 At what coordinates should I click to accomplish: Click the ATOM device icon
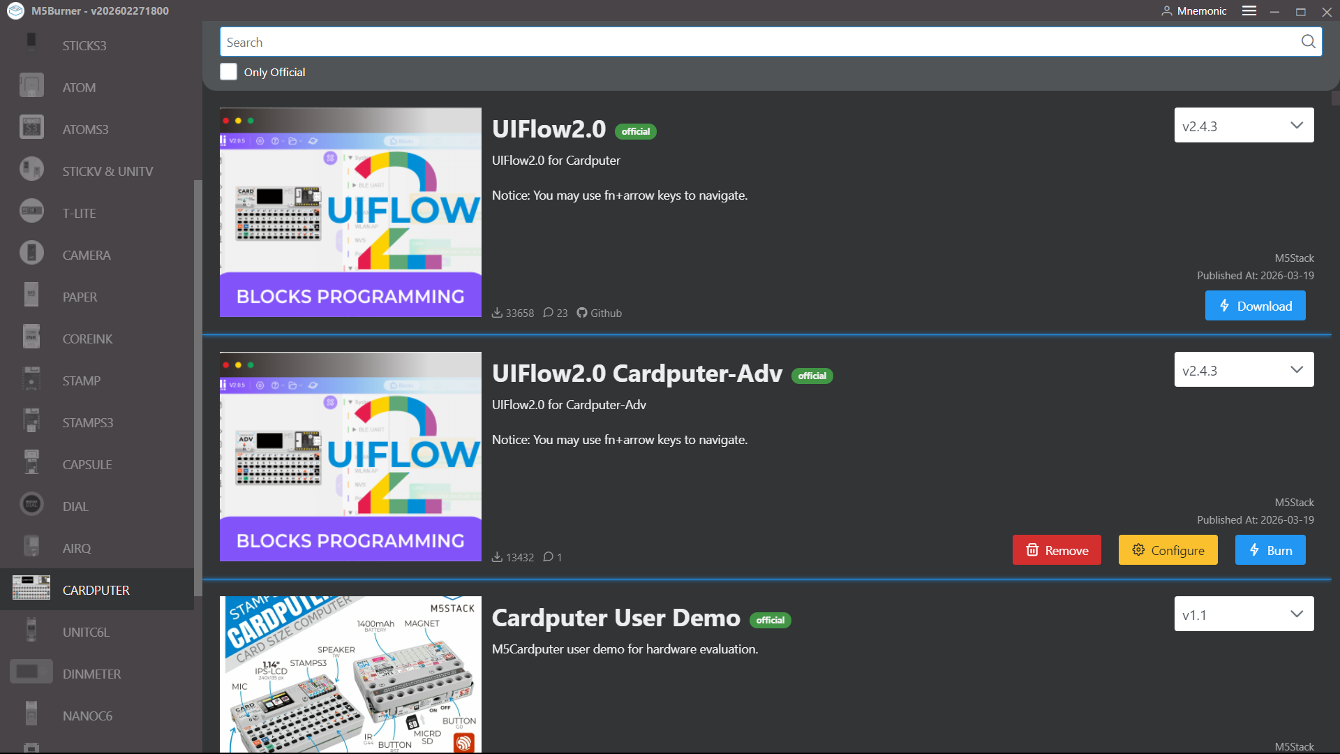point(31,85)
